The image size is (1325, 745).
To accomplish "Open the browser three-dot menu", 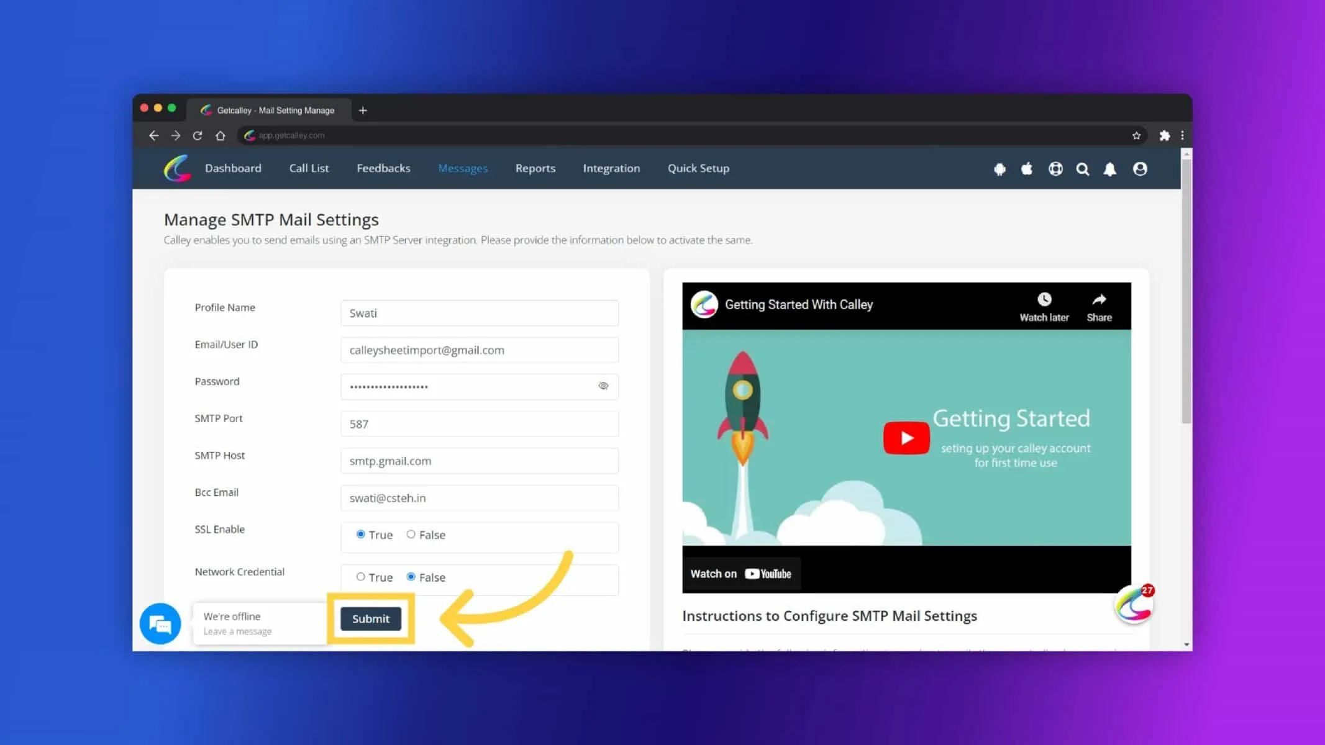I will (x=1182, y=135).
